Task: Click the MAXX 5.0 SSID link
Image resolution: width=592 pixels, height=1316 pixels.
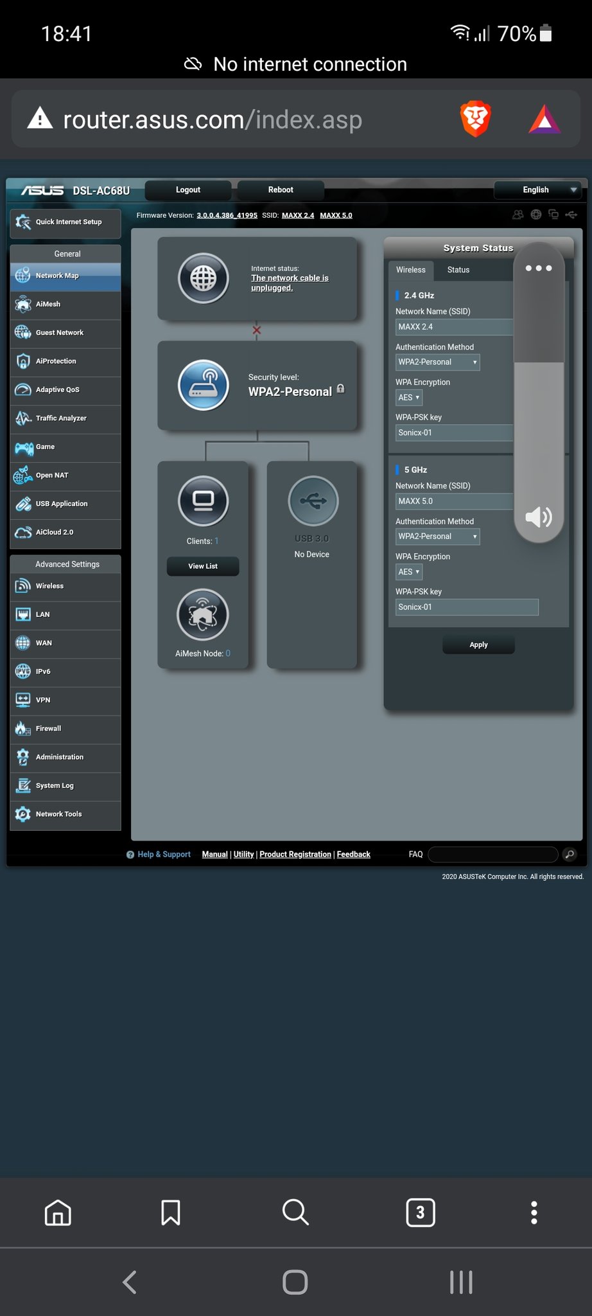Action: point(336,215)
